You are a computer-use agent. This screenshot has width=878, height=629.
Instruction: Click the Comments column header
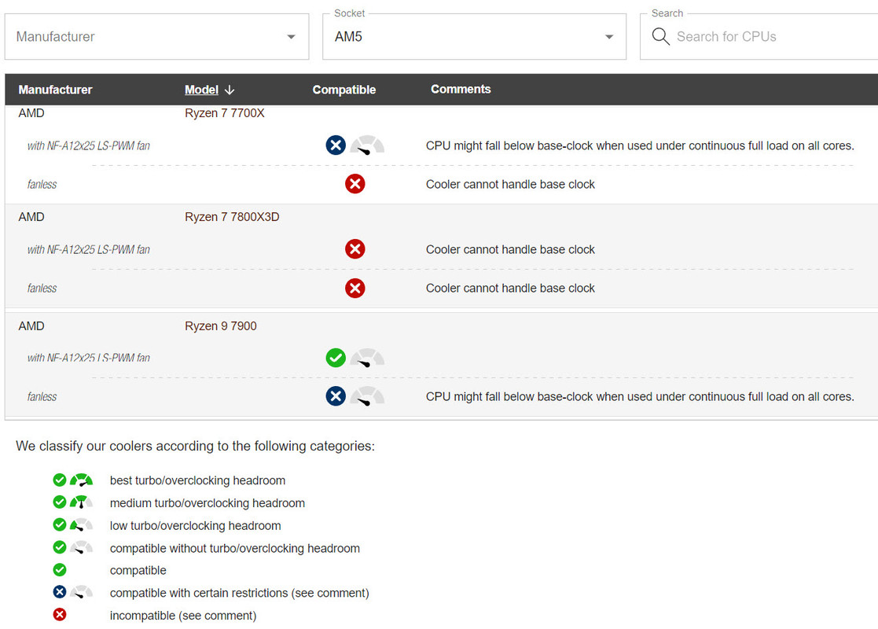461,89
